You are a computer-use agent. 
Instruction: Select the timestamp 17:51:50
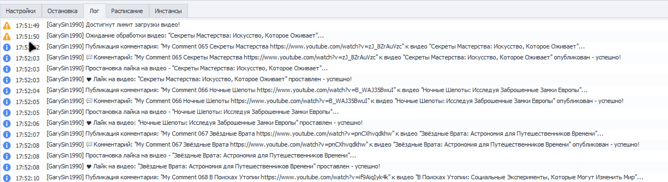(28, 37)
